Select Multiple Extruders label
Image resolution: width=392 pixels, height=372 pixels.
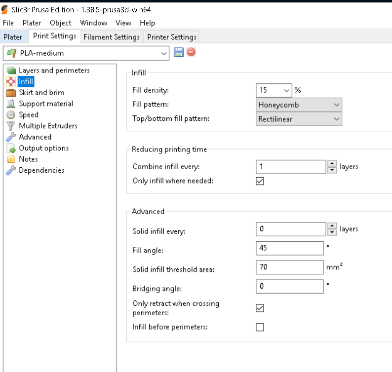48,126
